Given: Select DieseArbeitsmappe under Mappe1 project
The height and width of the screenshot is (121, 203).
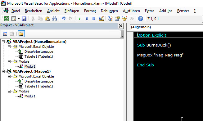Looking at the screenshot, I should (39, 81).
